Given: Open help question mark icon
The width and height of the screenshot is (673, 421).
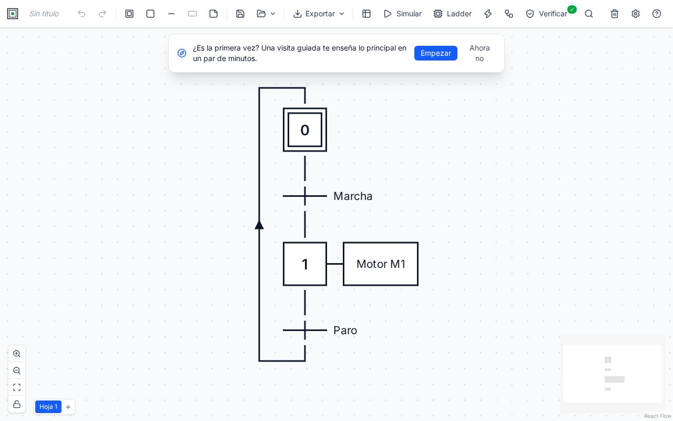Looking at the screenshot, I should point(657,14).
